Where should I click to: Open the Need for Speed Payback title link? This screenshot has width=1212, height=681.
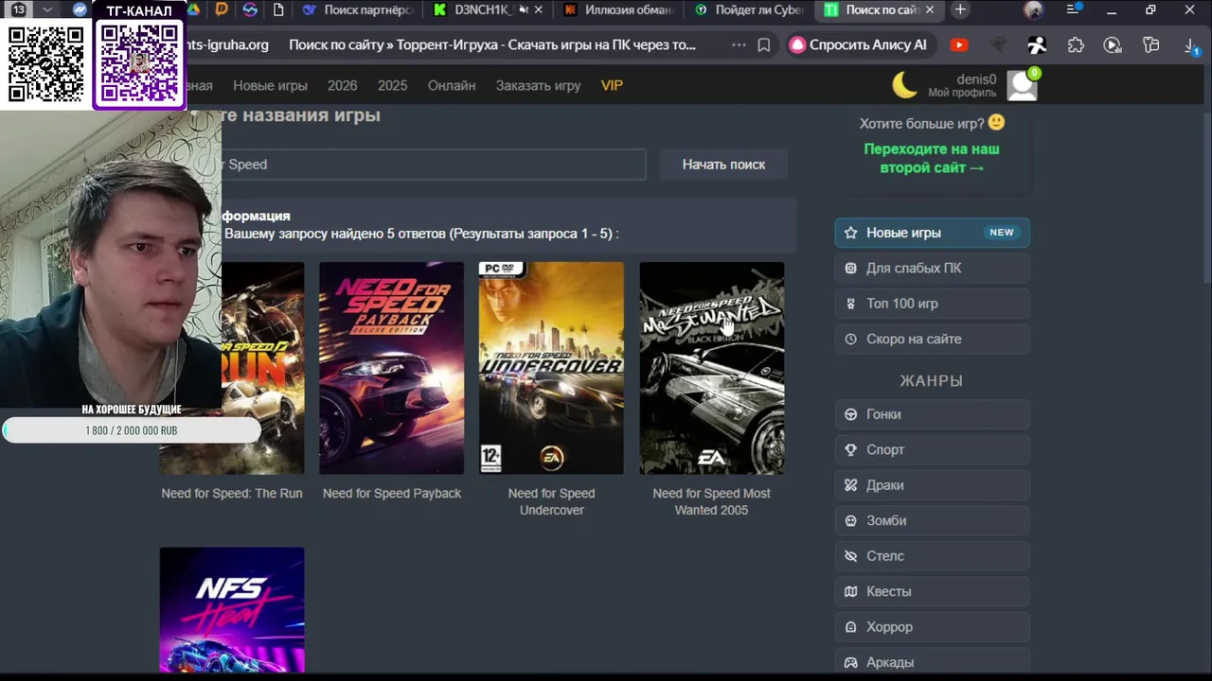tap(392, 494)
